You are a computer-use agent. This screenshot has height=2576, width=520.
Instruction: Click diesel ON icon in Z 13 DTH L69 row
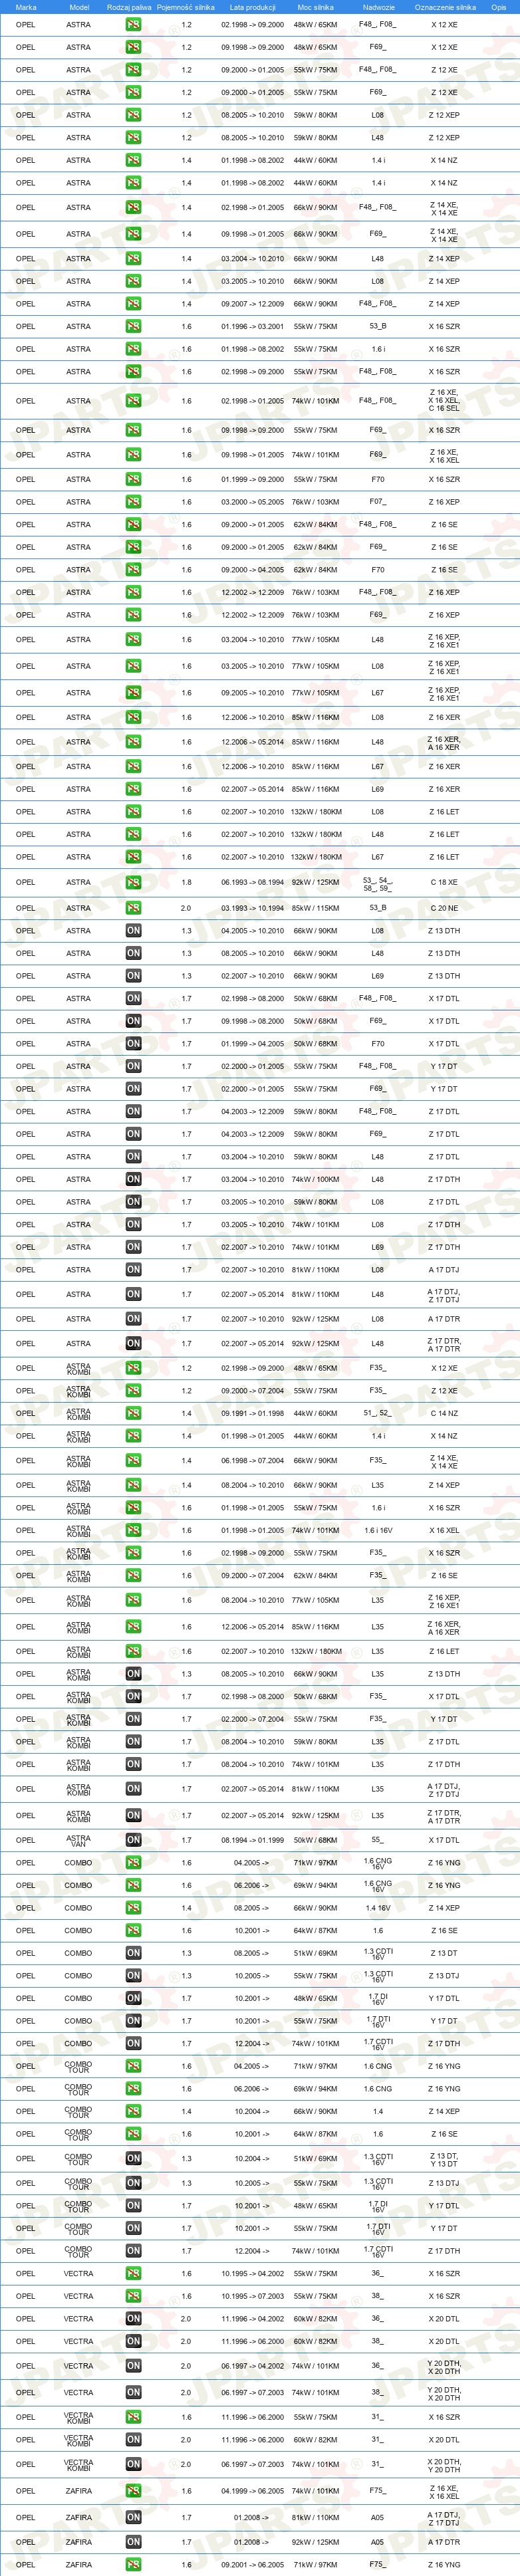pyautogui.click(x=133, y=976)
